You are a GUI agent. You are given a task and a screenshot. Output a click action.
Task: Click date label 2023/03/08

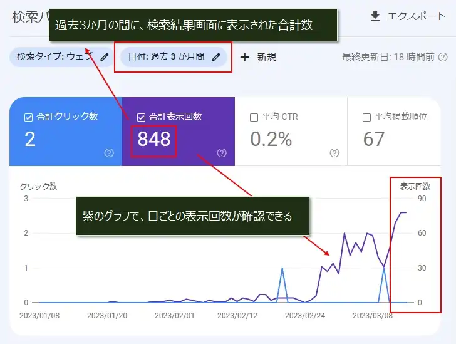(373, 316)
